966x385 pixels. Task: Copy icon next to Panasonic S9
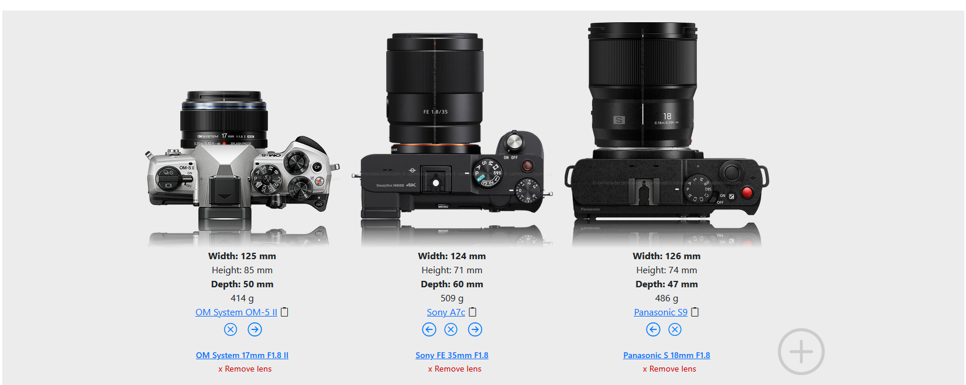[x=695, y=312]
